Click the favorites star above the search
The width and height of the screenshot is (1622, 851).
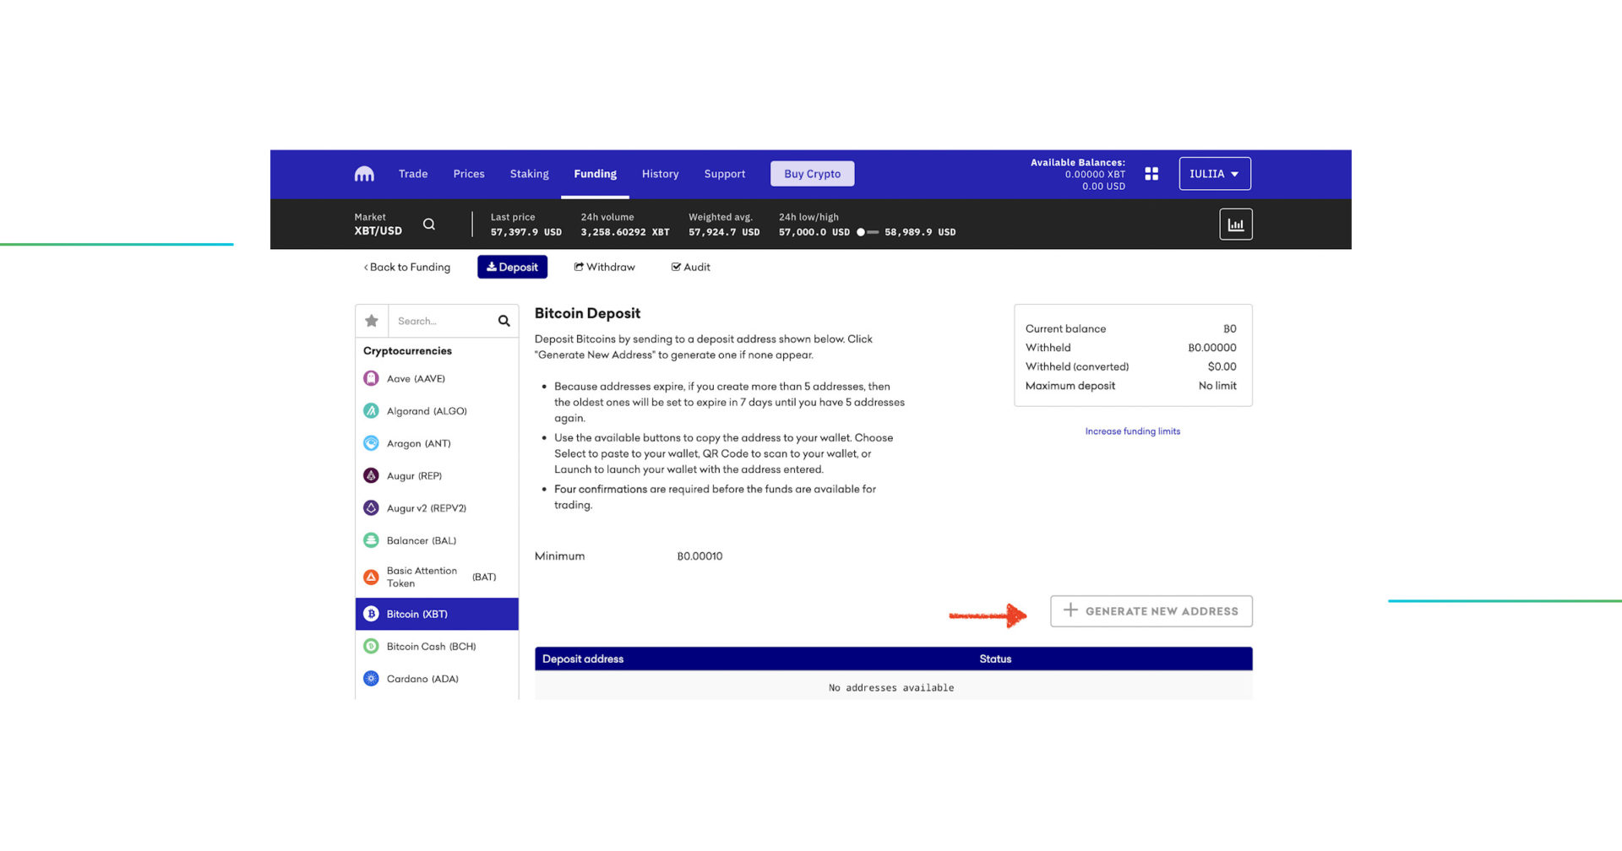coord(372,321)
